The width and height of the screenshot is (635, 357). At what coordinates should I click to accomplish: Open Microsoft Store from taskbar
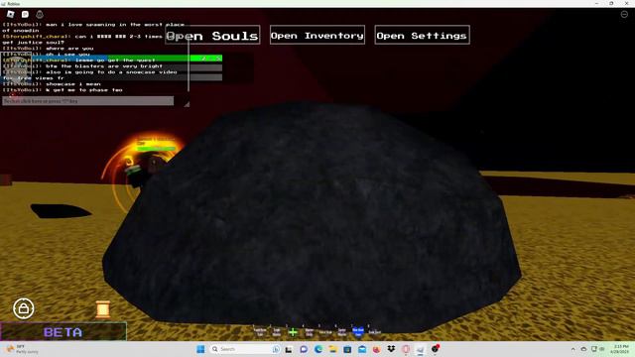347,349
